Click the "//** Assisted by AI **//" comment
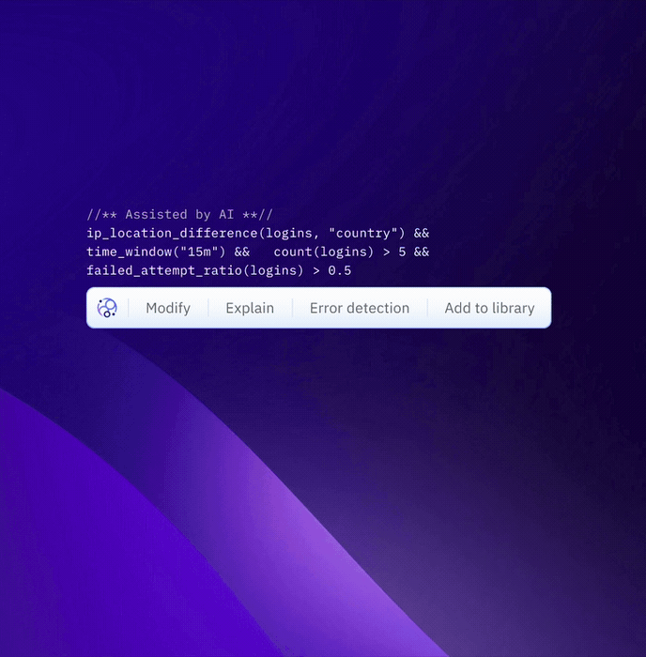The image size is (646, 657). click(x=180, y=215)
